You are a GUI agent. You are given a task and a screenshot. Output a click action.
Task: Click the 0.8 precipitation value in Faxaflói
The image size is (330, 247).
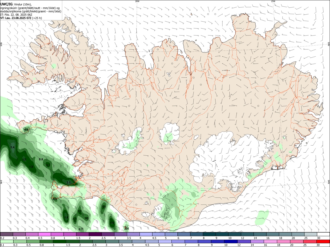click(41, 159)
